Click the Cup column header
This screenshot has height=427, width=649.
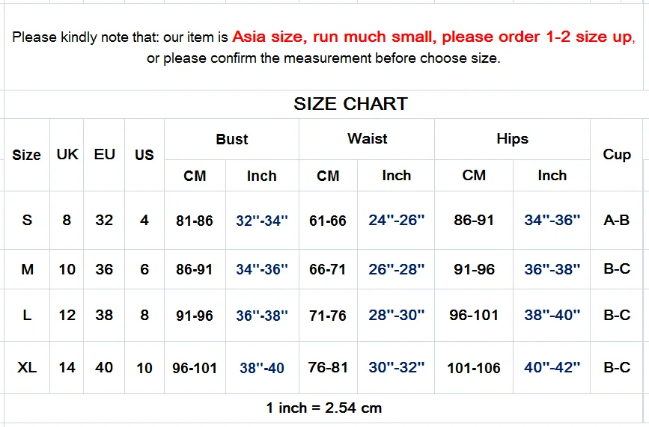coord(617,155)
